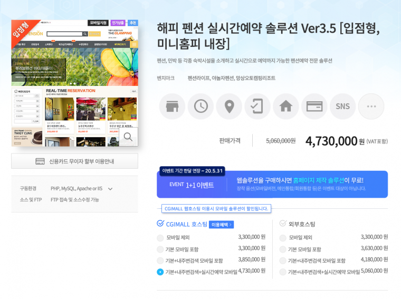Open the more features ellipsis icon
This screenshot has width=401, height=299.
371,107
